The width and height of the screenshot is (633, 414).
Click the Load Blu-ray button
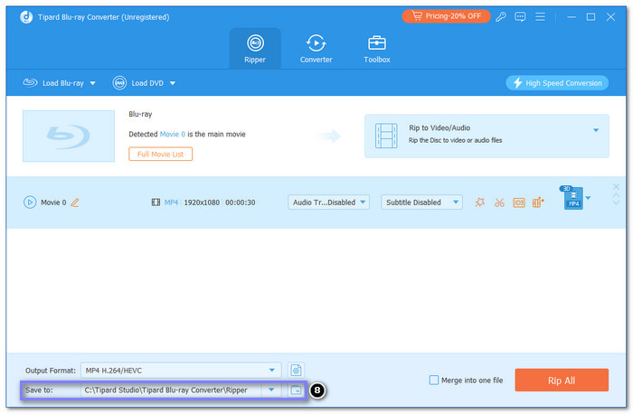[x=53, y=83]
